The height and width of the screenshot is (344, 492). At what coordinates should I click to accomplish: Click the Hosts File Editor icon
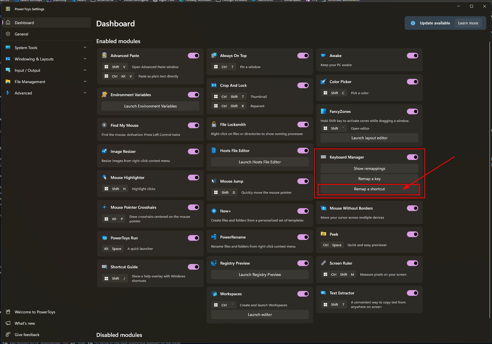point(214,151)
